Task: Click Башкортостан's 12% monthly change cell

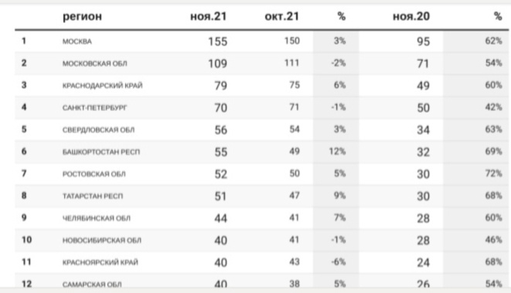Action: (337, 152)
